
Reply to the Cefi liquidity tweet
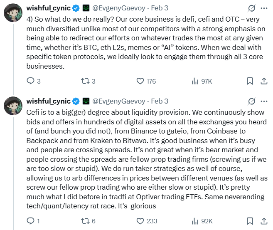[x=30, y=221]
